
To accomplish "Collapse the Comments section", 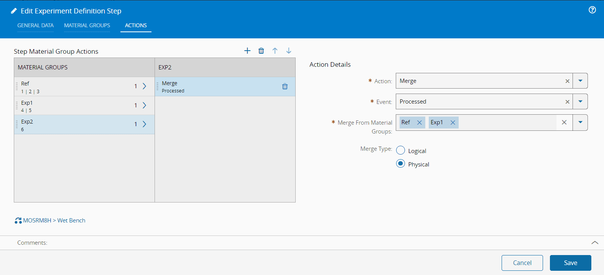I will (594, 243).
